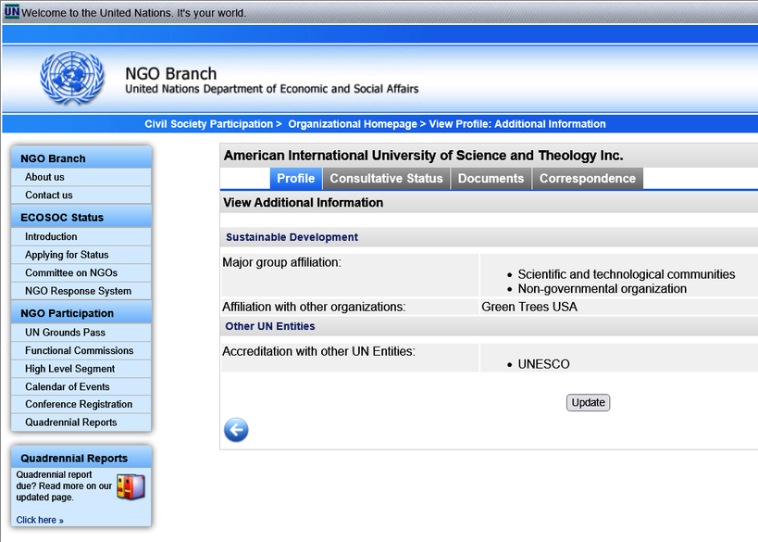This screenshot has width=758, height=542.
Task: Click the United Nations emblem logo
Action: click(x=71, y=78)
